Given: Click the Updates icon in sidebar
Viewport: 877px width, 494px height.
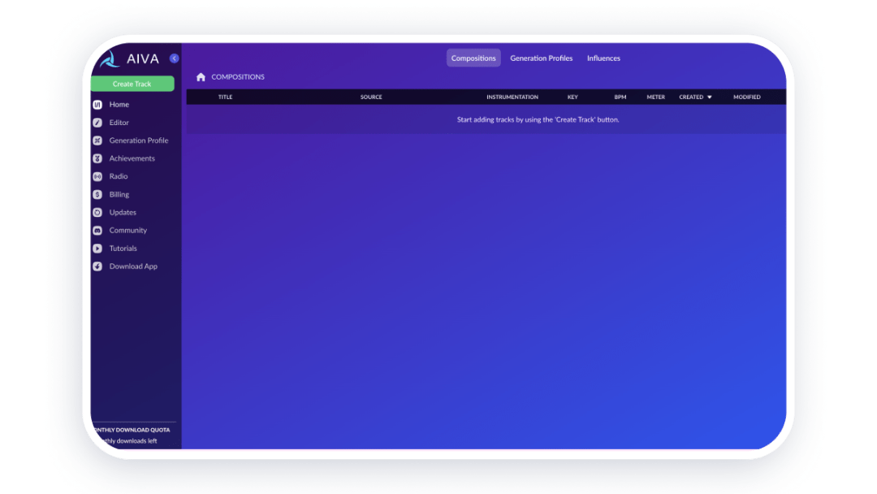Looking at the screenshot, I should [97, 213].
